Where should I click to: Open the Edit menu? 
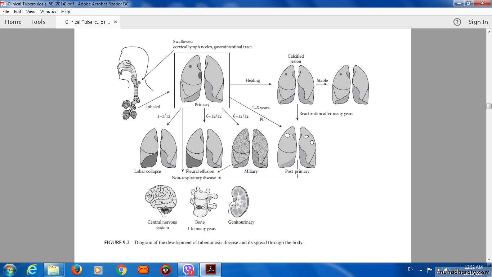coord(18,12)
